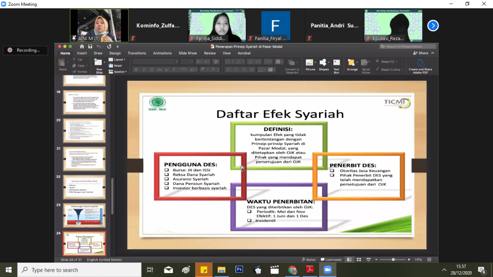Click Create and Share Adobe PDF

pos(420,65)
